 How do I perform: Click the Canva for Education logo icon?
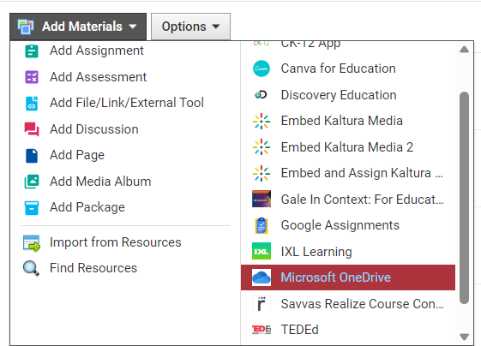[262, 69]
